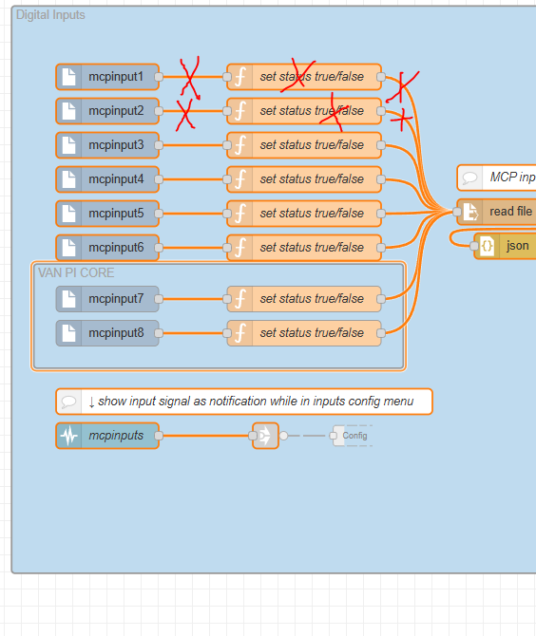Click the read file node icon
Screen dimensions: 536x636
[x=470, y=212]
